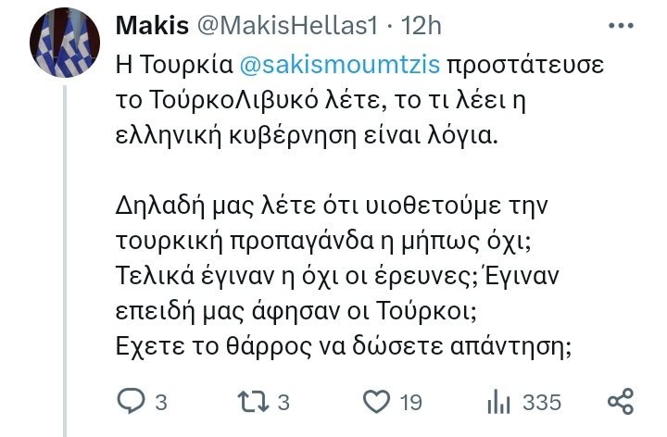667x437 pixels.
Task: Click the like count 19
Action: [412, 403]
